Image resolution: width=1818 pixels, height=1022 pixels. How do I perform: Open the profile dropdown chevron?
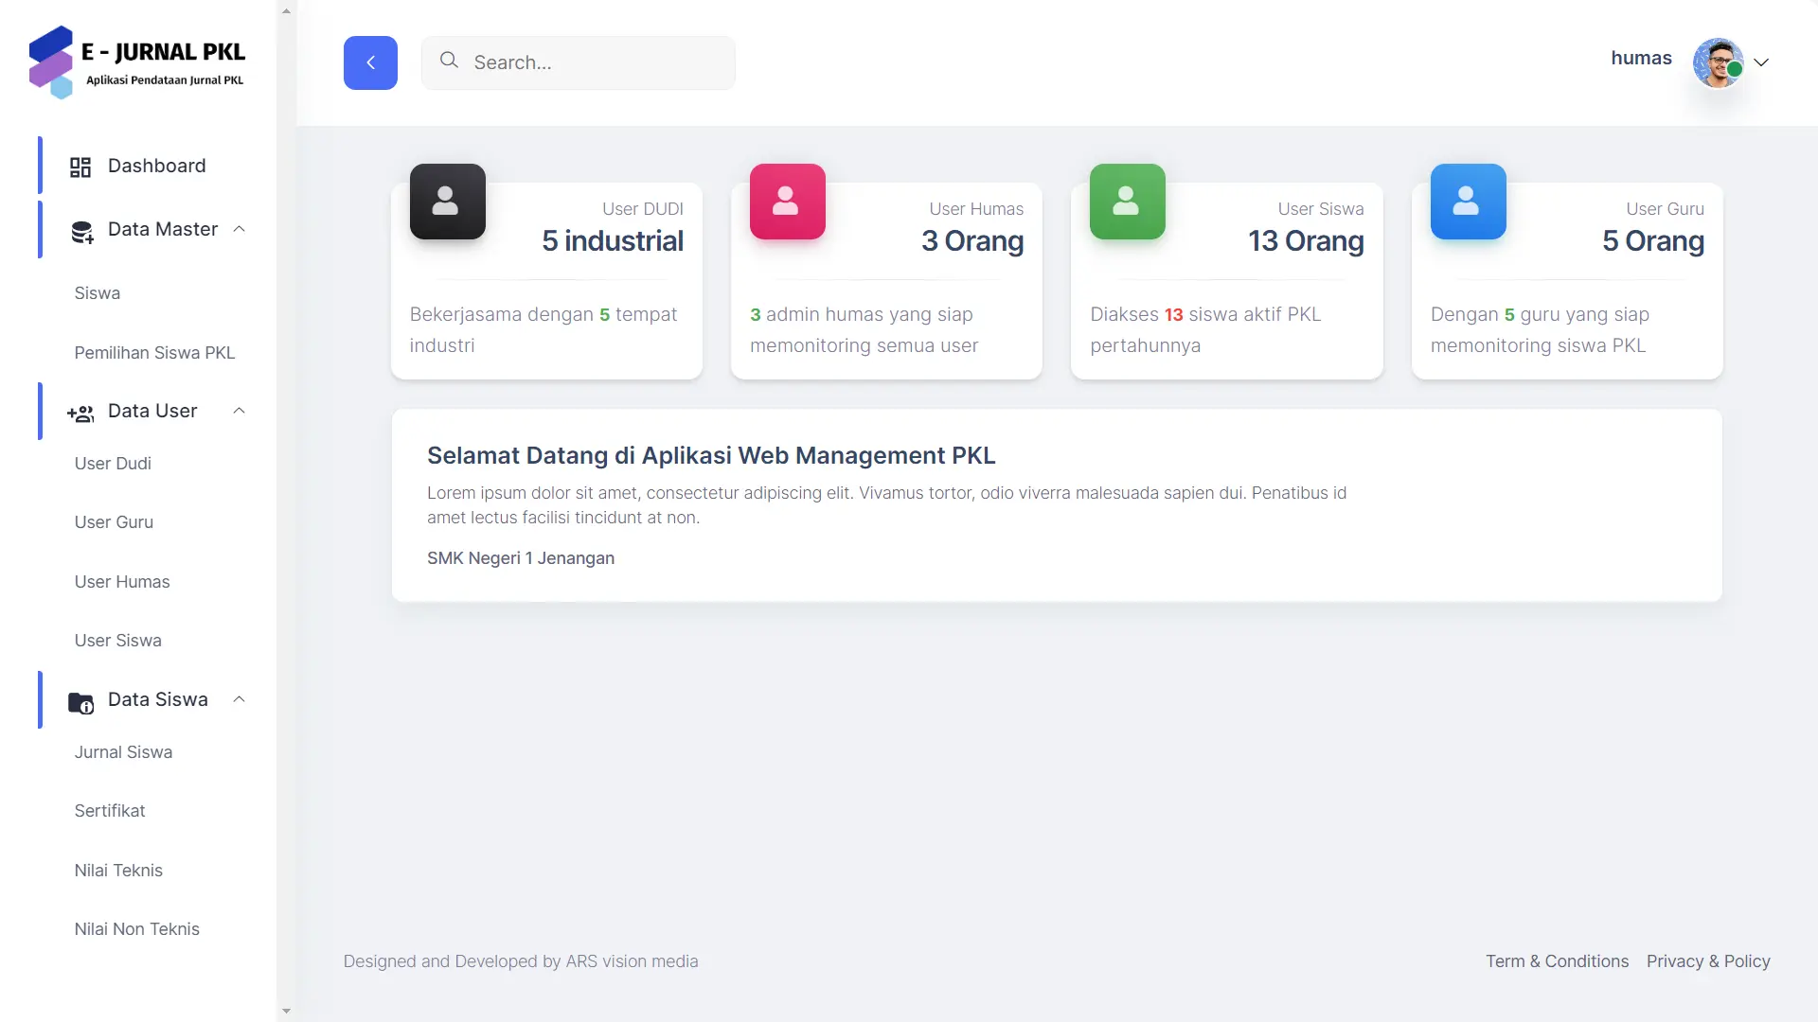[x=1761, y=62]
